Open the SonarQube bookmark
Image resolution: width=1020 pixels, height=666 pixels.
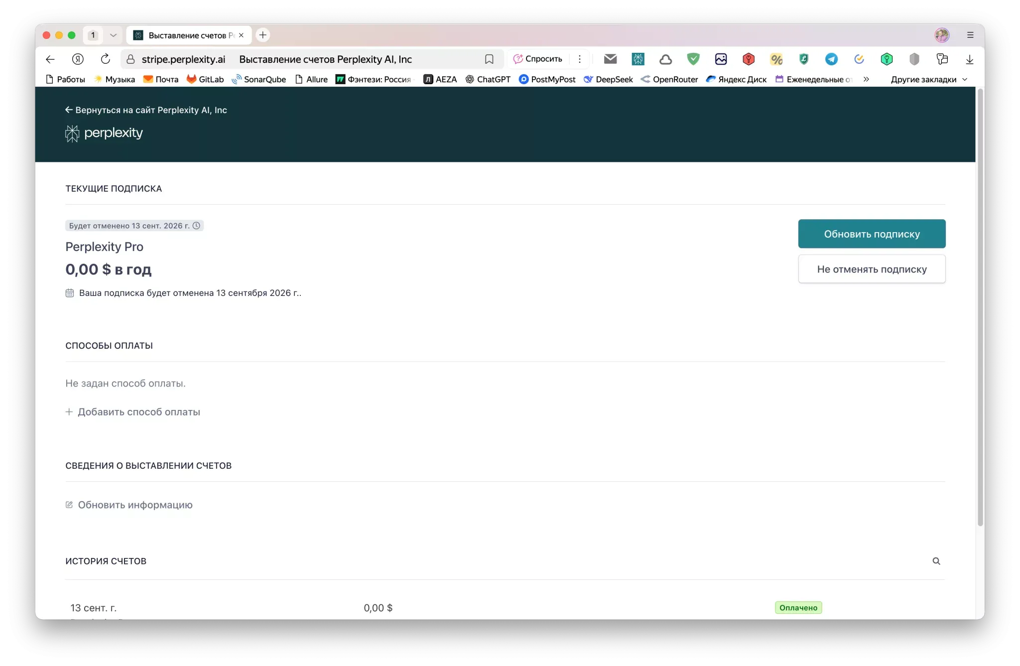pos(259,79)
